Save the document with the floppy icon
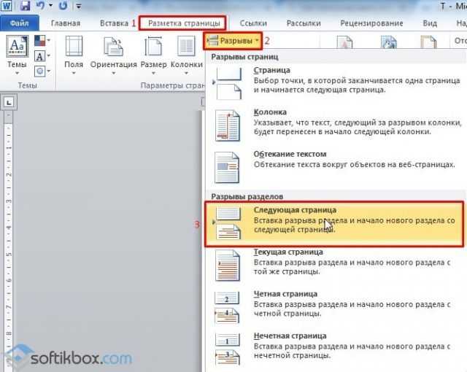Viewport: 467px width, 372px height. tap(26, 6)
